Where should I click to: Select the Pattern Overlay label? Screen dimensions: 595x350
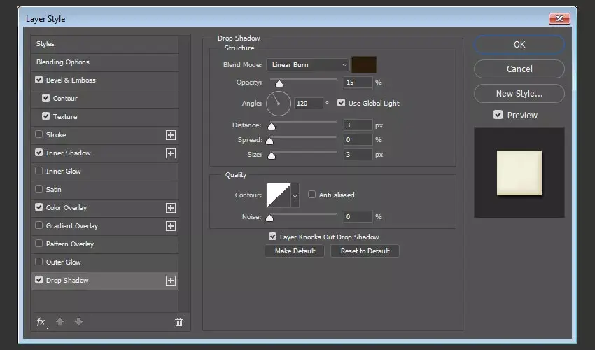point(70,244)
